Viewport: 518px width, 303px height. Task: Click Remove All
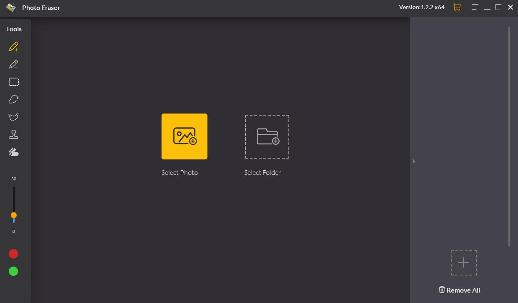tap(459, 290)
